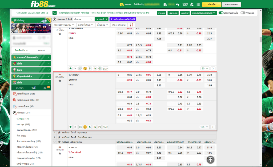Open the Galaxy switch banner
This screenshot has width=273, height=167.
point(31,20)
